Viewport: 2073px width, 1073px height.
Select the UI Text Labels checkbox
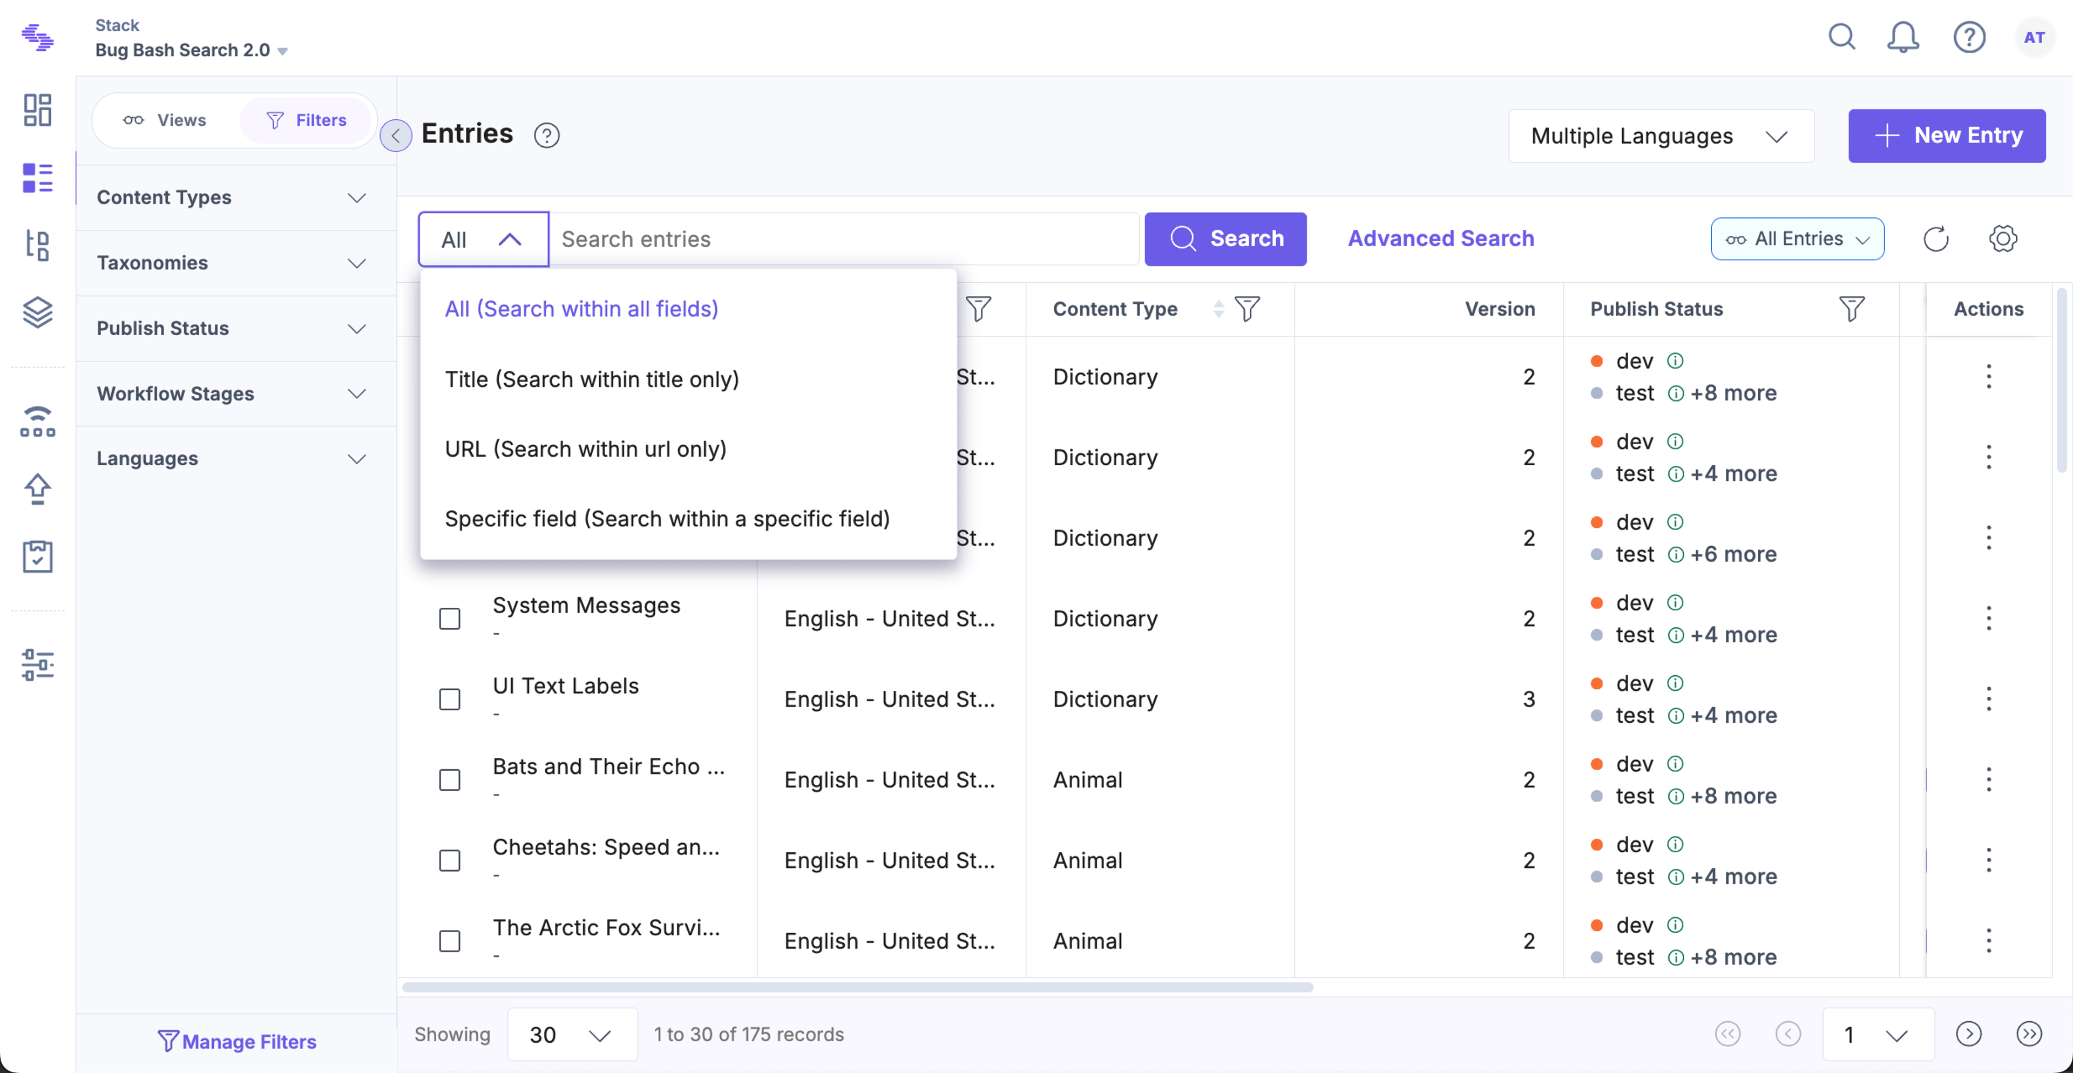(x=450, y=699)
